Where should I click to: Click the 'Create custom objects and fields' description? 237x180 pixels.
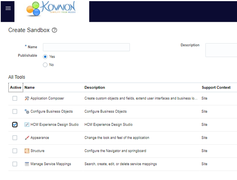coord(141,98)
